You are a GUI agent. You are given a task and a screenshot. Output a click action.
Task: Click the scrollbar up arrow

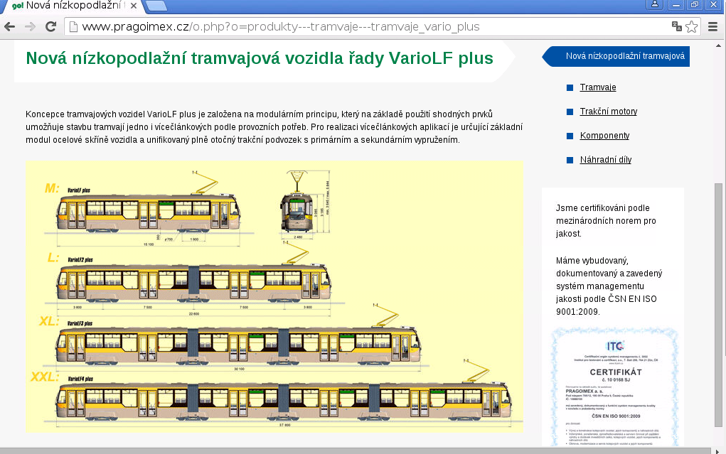[718, 45]
